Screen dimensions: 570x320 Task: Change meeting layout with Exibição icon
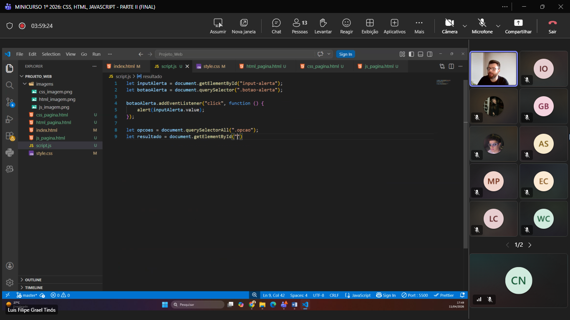coord(370,26)
